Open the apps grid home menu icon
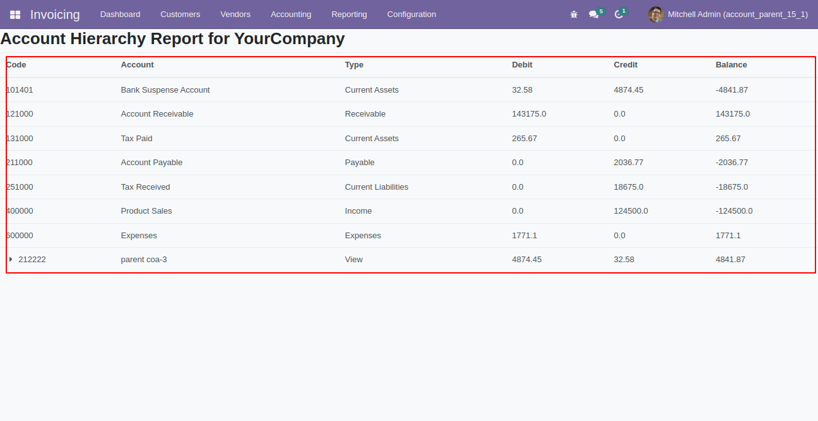Viewport: 818px width, 421px height. point(15,14)
